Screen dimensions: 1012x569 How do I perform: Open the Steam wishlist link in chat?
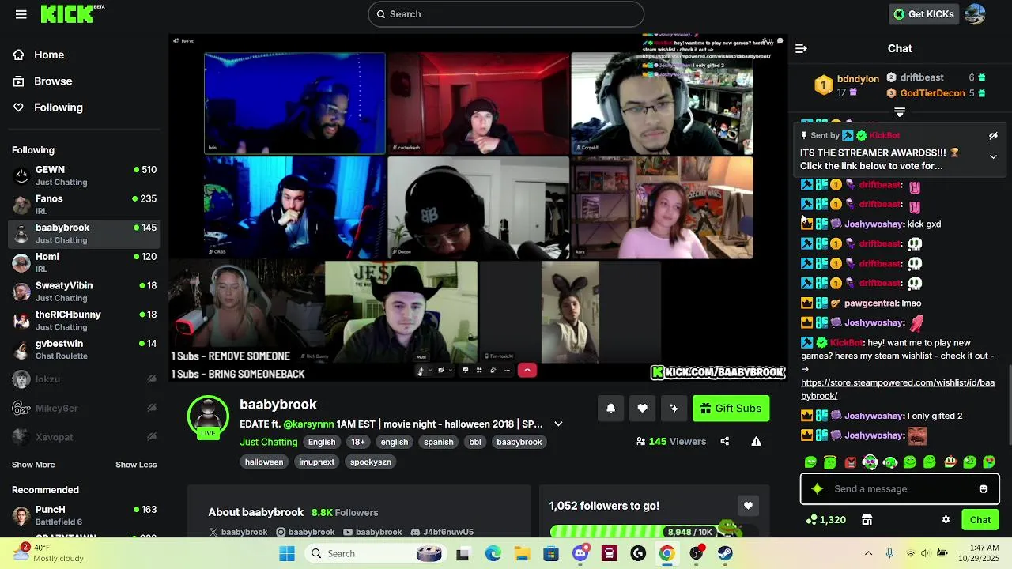[898, 389]
